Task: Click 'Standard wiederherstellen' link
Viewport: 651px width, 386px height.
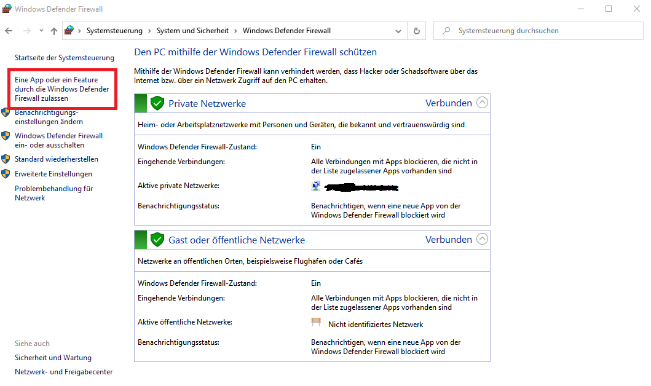Action: coord(56,159)
